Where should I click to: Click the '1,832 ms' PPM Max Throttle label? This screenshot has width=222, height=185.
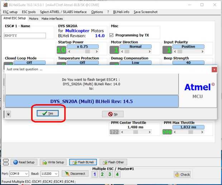click(x=188, y=127)
